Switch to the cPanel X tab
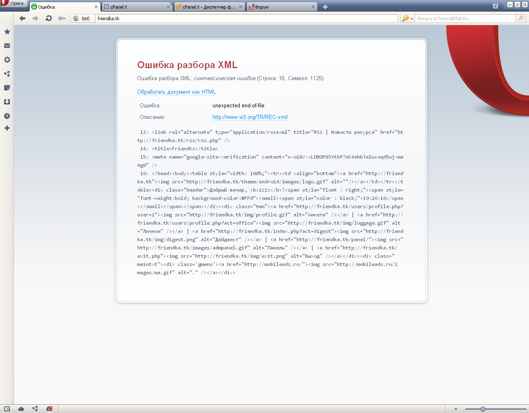The height and width of the screenshot is (413, 529). coord(137,7)
